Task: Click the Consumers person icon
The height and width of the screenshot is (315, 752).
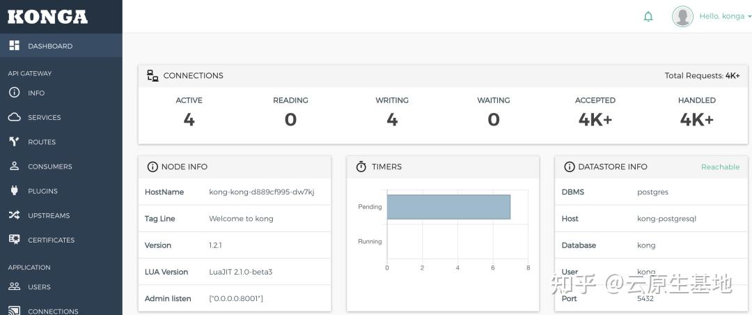Action: (14, 167)
